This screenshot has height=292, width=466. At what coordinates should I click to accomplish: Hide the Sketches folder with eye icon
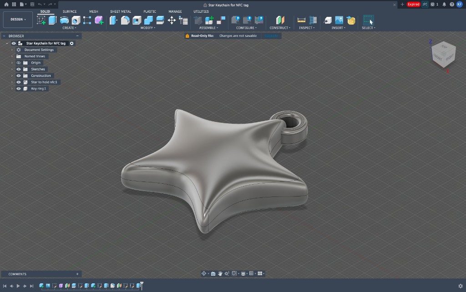coord(18,69)
